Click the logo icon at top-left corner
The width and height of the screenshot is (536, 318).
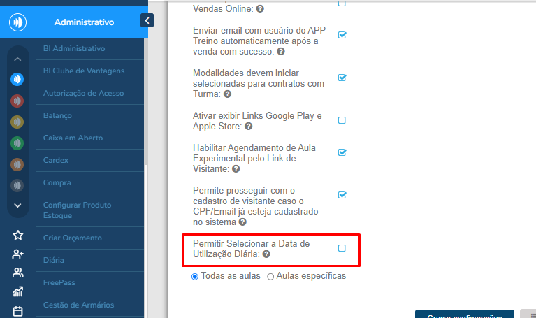coord(17,22)
